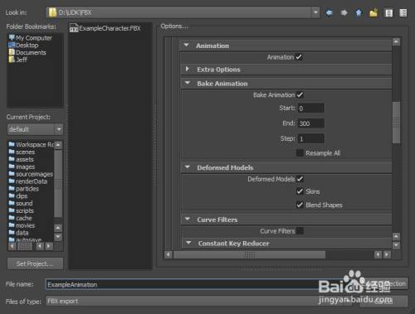Open My Computer bookmark
The height and width of the screenshot is (314, 415).
point(31,38)
